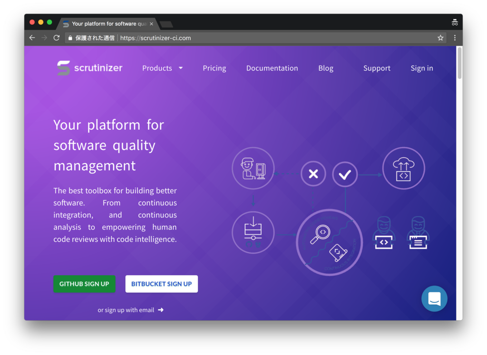487x355 pixels.
Task: Open the Products menu
Action: 163,68
